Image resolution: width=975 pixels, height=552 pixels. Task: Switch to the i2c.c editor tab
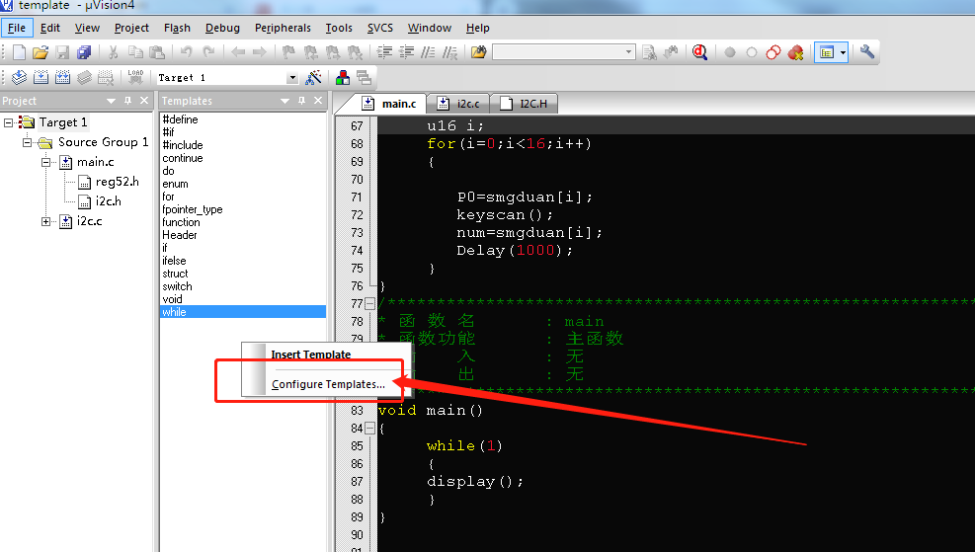[x=459, y=104]
